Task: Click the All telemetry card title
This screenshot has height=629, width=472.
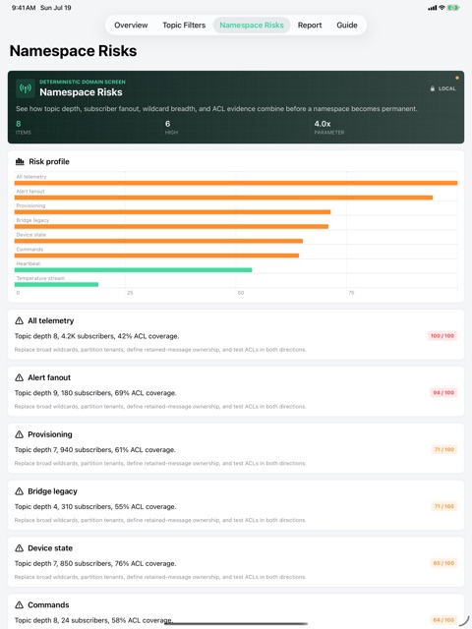Action: click(x=51, y=321)
